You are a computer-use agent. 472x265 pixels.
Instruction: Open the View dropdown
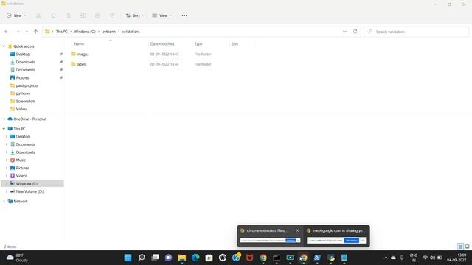point(162,15)
